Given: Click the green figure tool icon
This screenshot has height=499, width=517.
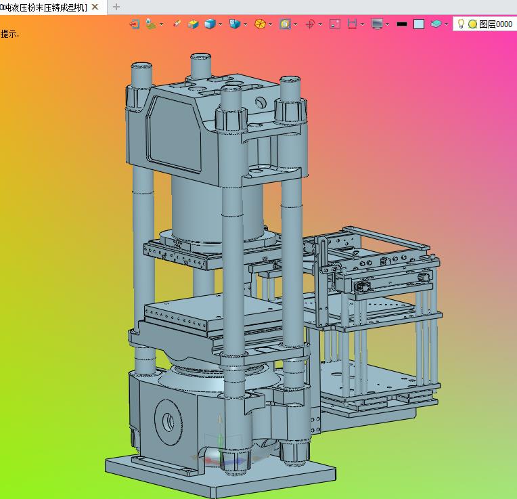Looking at the screenshot, I should [151, 24].
